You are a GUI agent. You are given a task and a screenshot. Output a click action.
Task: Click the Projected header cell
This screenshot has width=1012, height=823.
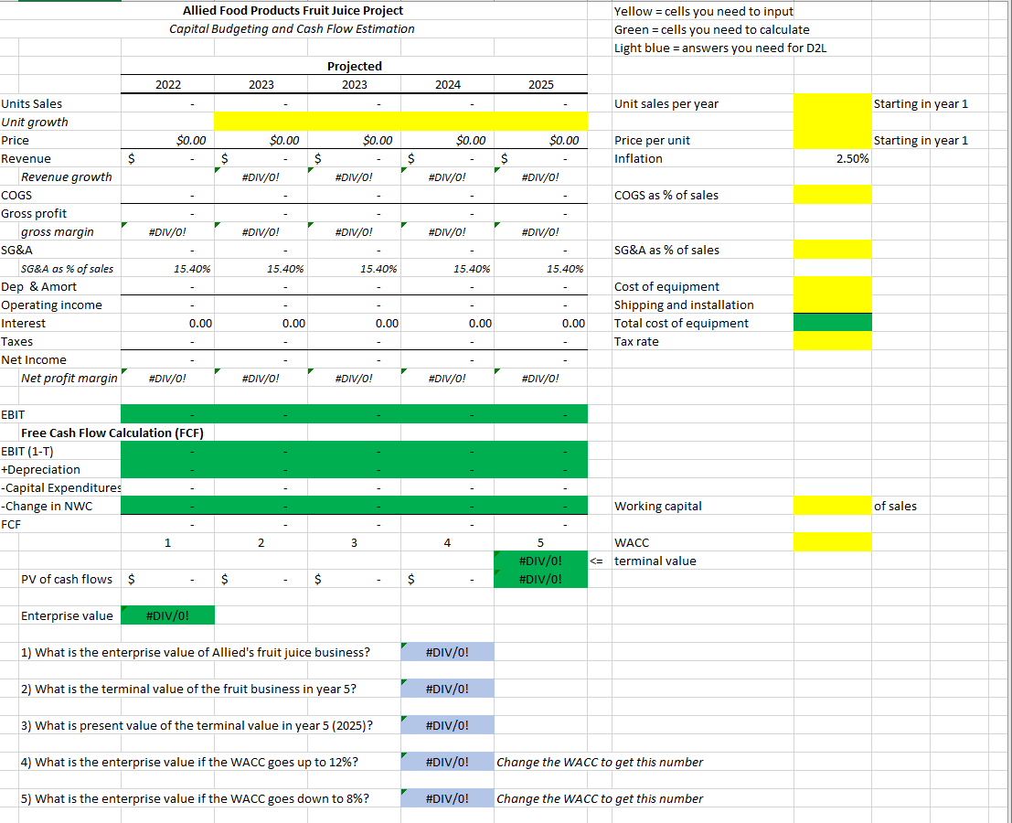[x=355, y=66]
